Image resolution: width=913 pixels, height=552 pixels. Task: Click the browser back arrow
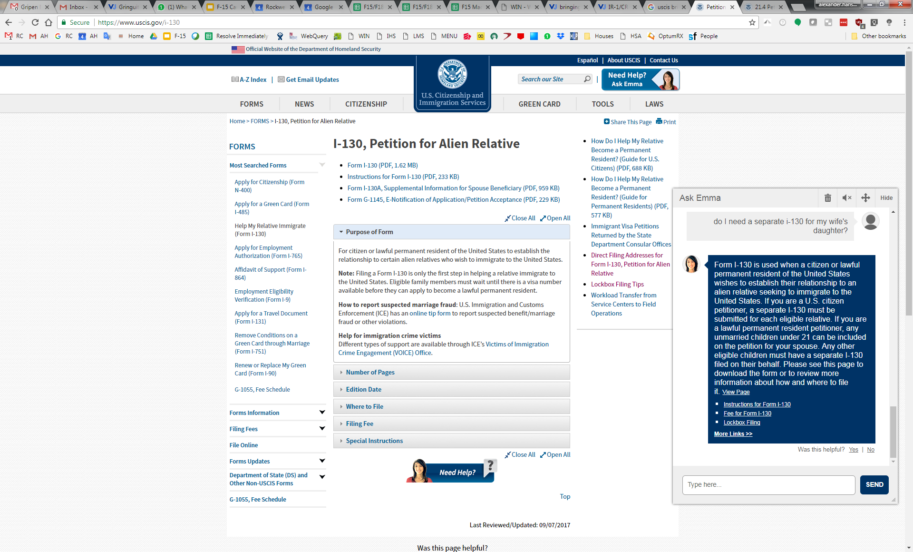point(9,22)
